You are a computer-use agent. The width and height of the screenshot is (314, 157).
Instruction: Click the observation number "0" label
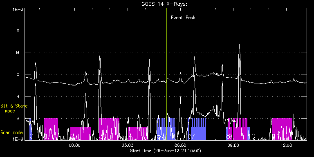[31, 137]
